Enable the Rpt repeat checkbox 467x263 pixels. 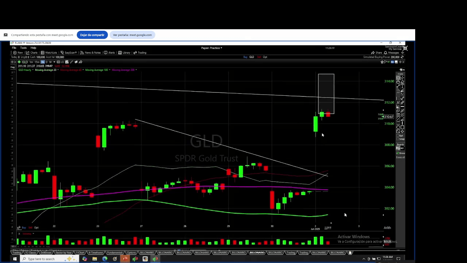[398, 136]
